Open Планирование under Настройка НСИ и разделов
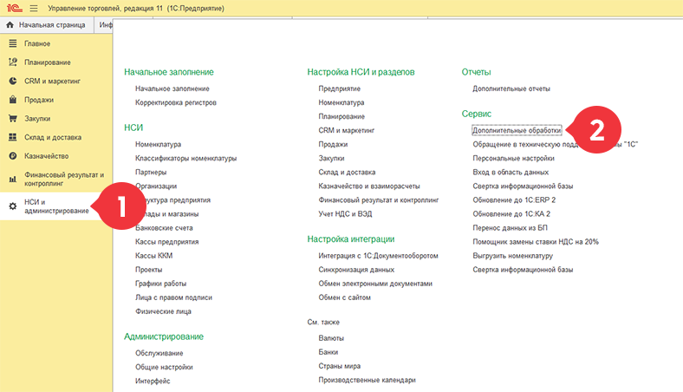Viewport: 683px width, 392px height. click(341, 116)
